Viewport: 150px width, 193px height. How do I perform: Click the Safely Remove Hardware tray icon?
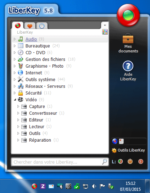coord(111,186)
